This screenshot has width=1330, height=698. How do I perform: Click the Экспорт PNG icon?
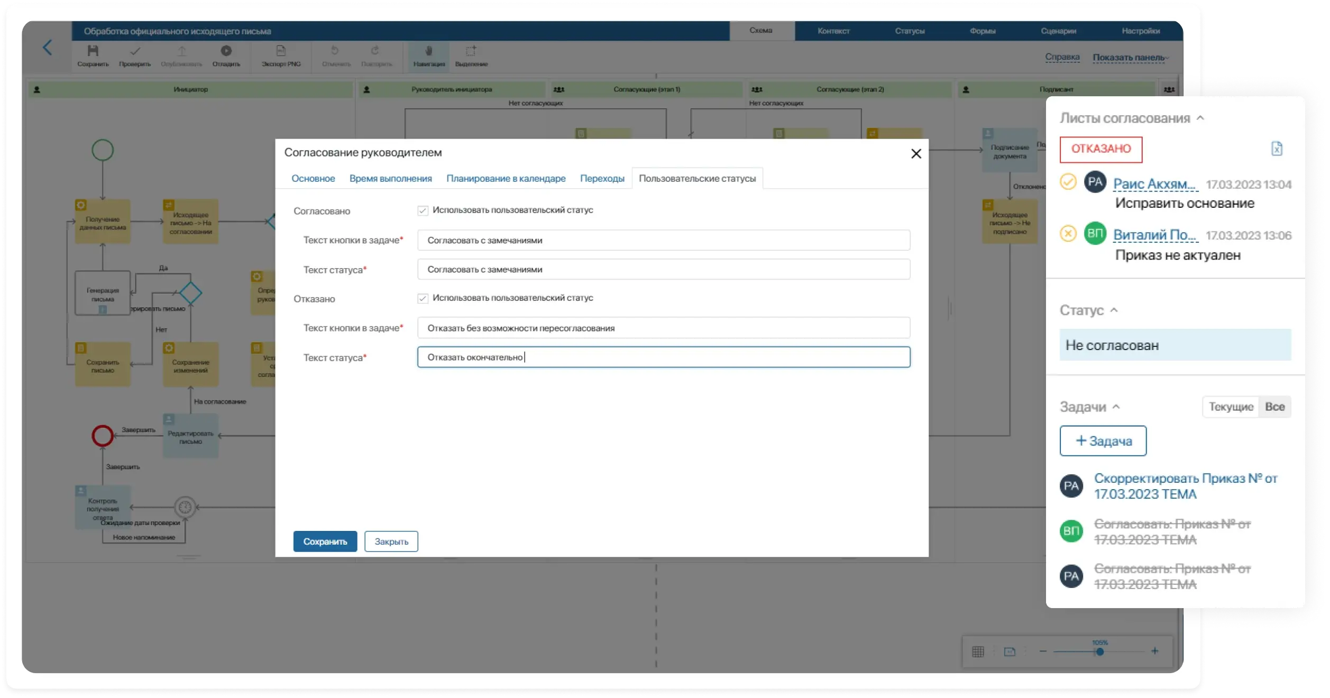[x=281, y=51]
